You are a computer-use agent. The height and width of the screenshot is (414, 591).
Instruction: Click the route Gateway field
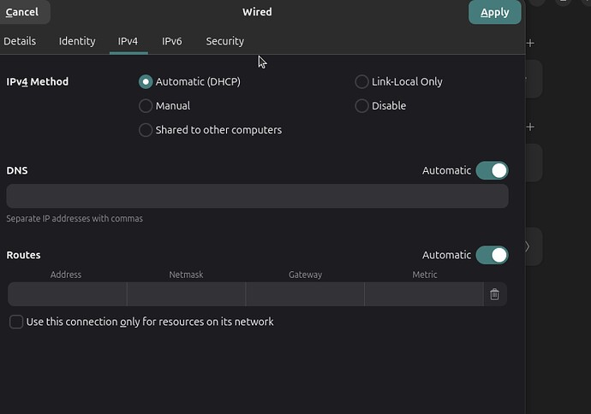coord(305,294)
